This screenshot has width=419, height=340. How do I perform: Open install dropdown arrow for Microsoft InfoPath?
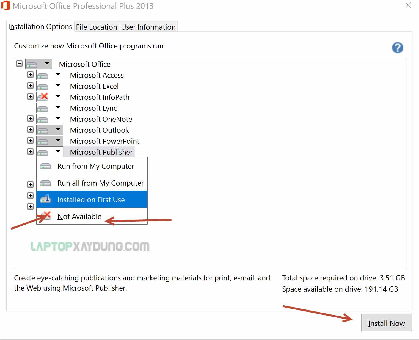(58, 96)
